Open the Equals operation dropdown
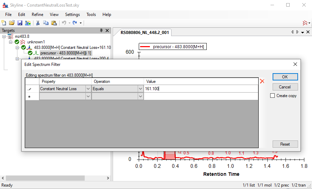The width and height of the screenshot is (312, 189). [140, 89]
